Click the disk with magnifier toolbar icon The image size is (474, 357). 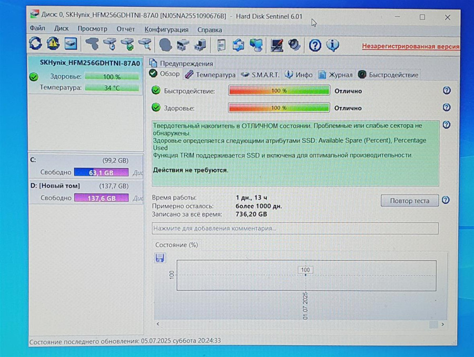(145, 44)
